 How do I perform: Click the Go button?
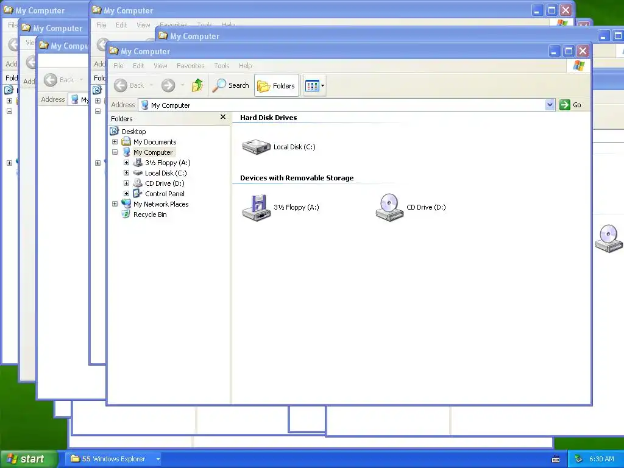point(570,105)
